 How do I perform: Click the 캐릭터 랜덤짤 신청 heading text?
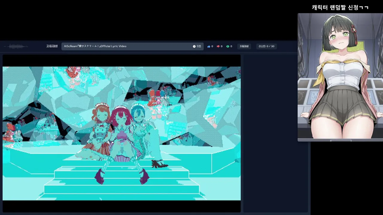340,7
